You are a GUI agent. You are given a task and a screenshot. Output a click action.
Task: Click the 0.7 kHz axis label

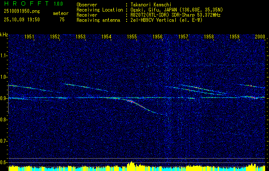coord(3,141)
